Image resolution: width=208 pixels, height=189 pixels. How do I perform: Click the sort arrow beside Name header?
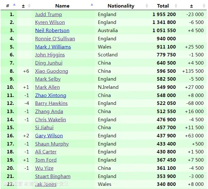pos(92,5)
